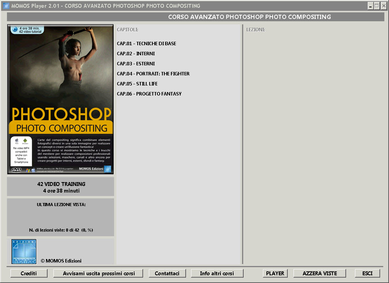This screenshot has height=283, width=389.
Task: Exit using the ESCI button
Action: click(367, 273)
